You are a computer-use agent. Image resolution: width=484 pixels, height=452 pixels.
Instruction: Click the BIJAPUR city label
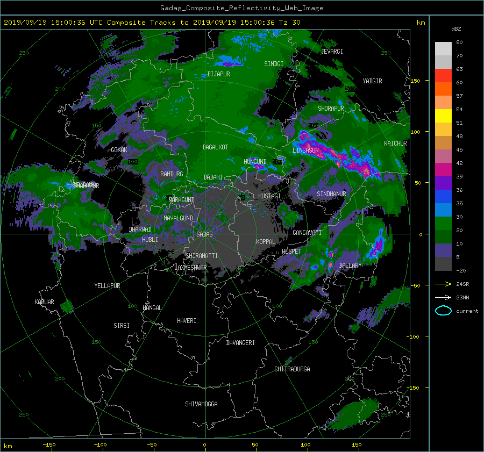point(218,74)
